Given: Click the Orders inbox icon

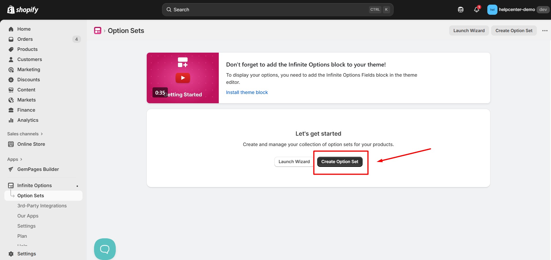Looking at the screenshot, I should [x=11, y=39].
